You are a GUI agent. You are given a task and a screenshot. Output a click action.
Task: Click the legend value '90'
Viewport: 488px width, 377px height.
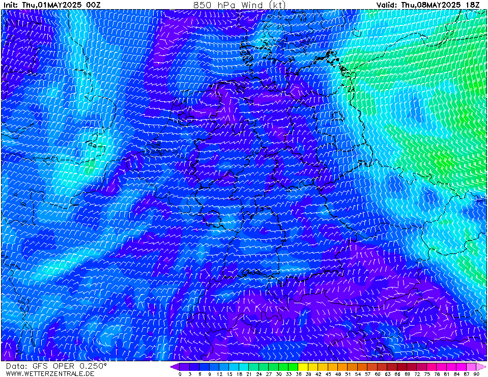tap(476, 374)
